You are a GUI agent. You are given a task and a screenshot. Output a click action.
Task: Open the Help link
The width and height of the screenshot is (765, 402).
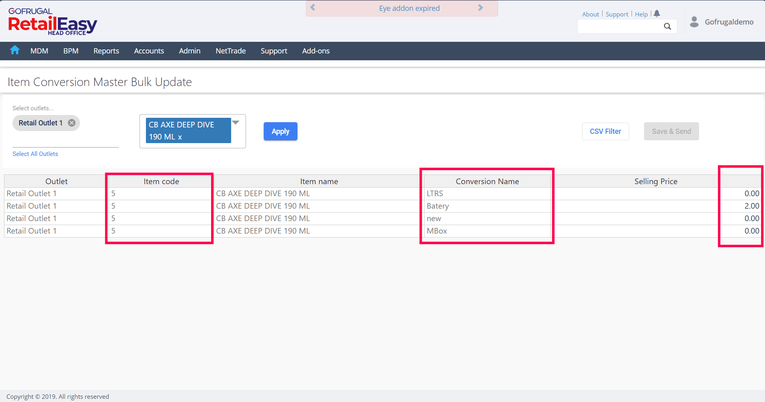pyautogui.click(x=642, y=14)
